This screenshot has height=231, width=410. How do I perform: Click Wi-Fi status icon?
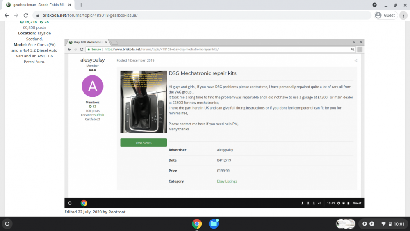pyautogui.click(x=383, y=224)
